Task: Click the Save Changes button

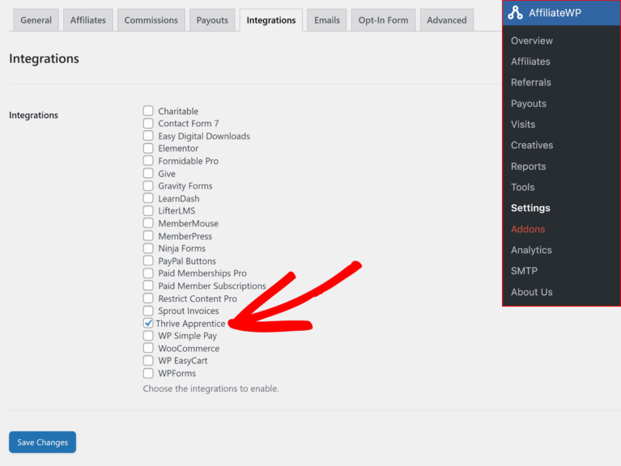Action: pyautogui.click(x=42, y=443)
